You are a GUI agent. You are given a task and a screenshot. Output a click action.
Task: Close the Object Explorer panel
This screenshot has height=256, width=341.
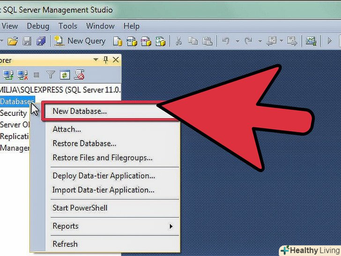116,60
